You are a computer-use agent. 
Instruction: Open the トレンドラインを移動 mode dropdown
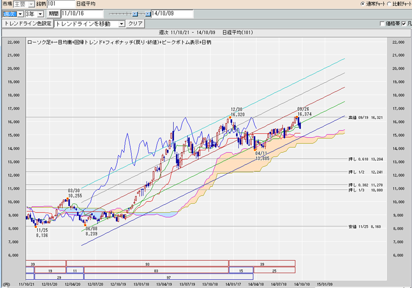tap(90, 24)
